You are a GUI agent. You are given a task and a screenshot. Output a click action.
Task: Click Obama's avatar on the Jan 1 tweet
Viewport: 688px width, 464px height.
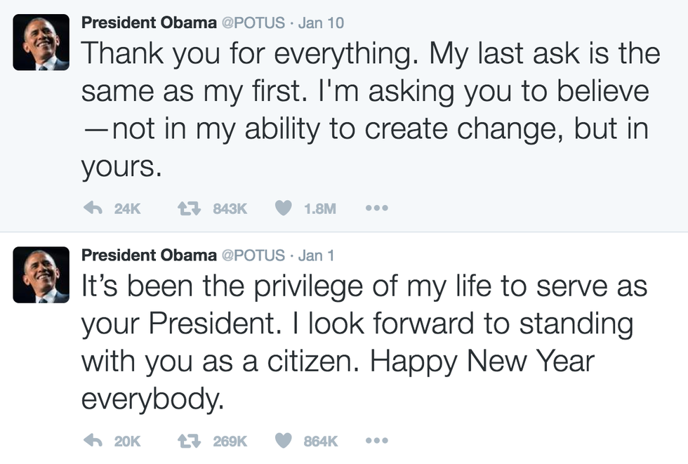[41, 274]
